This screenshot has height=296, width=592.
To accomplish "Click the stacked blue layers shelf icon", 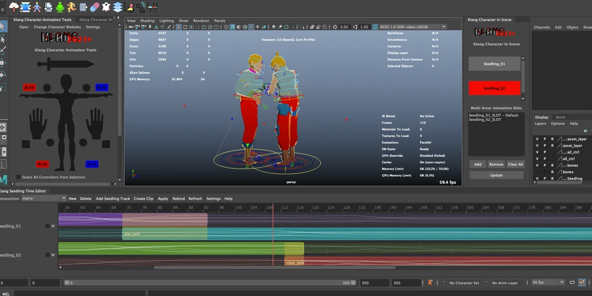I will [x=118, y=6].
